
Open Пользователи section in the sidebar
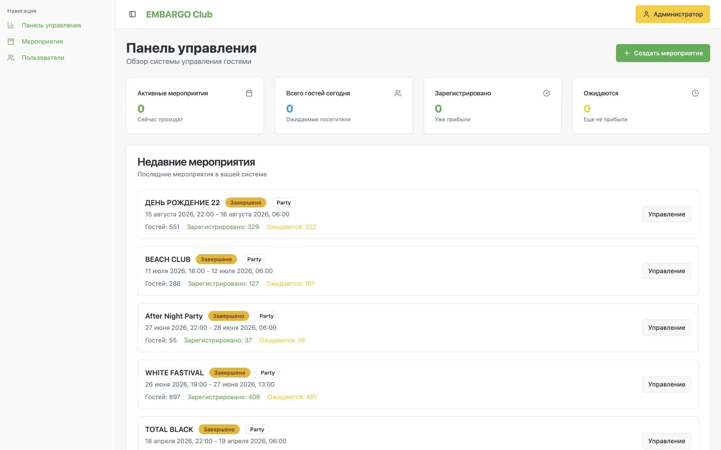click(43, 58)
